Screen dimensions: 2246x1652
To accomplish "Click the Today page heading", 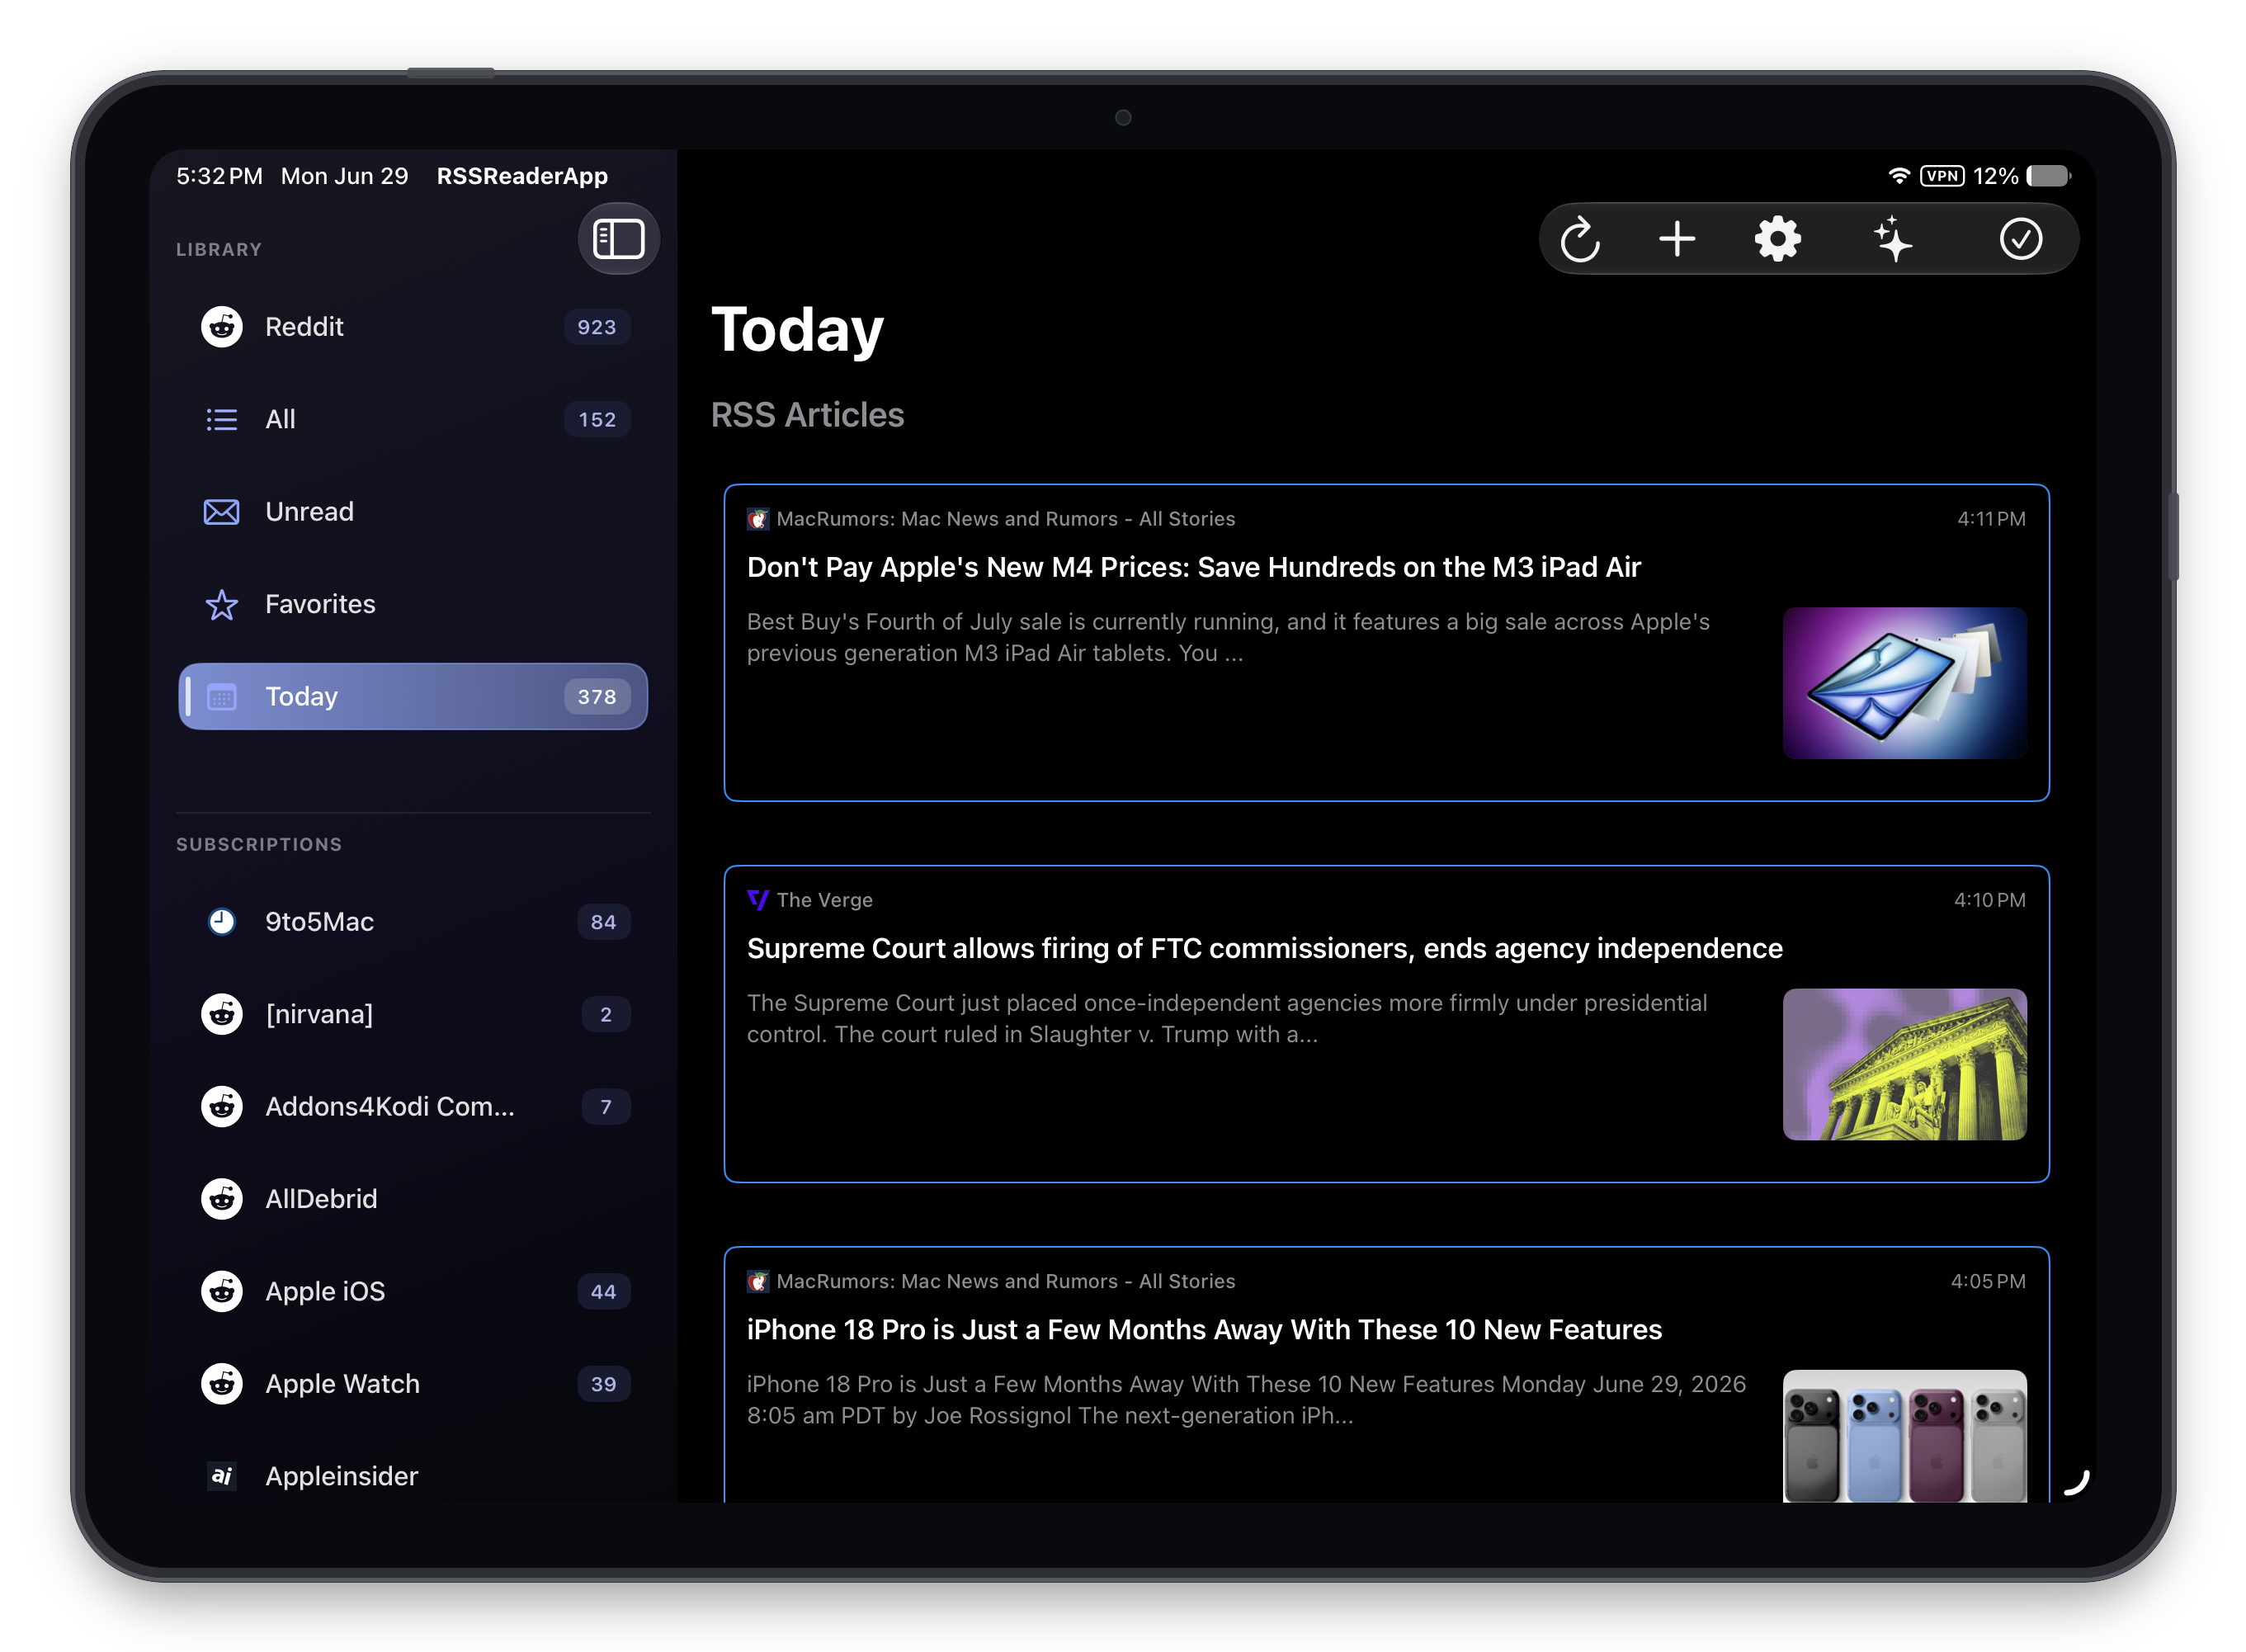I will point(797,330).
